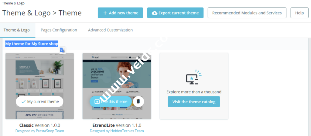Click Export current theme button
The height and width of the screenshot is (136, 311).
(x=175, y=13)
